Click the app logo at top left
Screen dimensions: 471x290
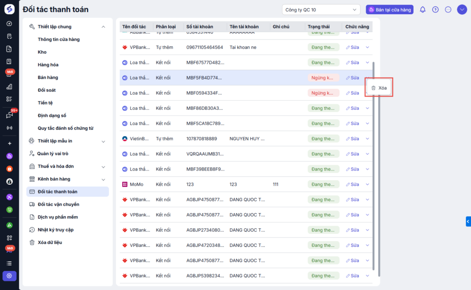(x=9, y=9)
